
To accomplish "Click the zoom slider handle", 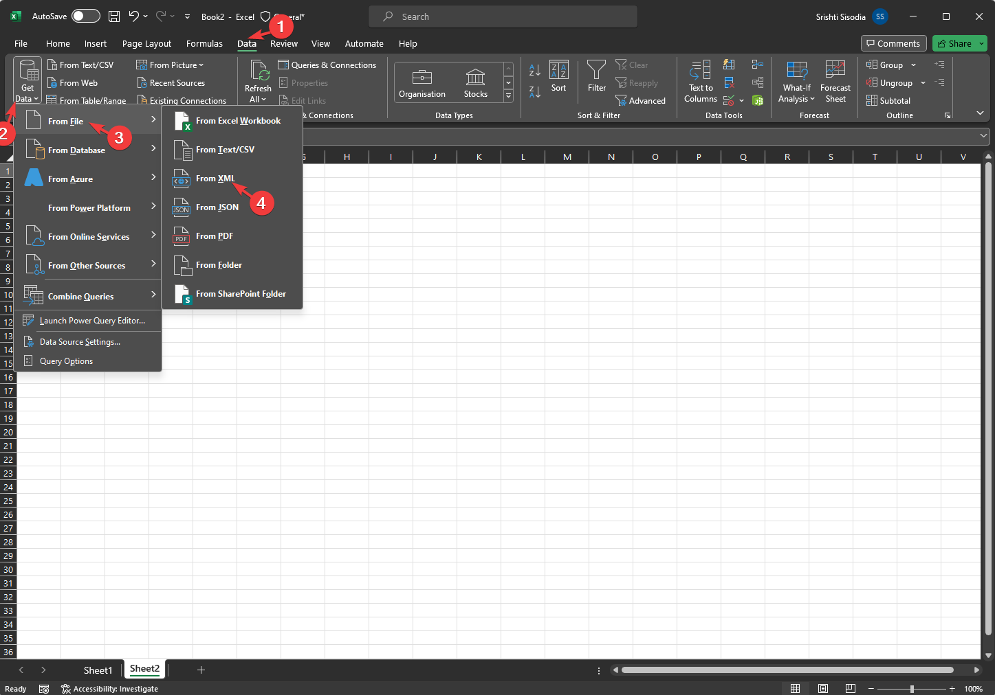I will 912,688.
